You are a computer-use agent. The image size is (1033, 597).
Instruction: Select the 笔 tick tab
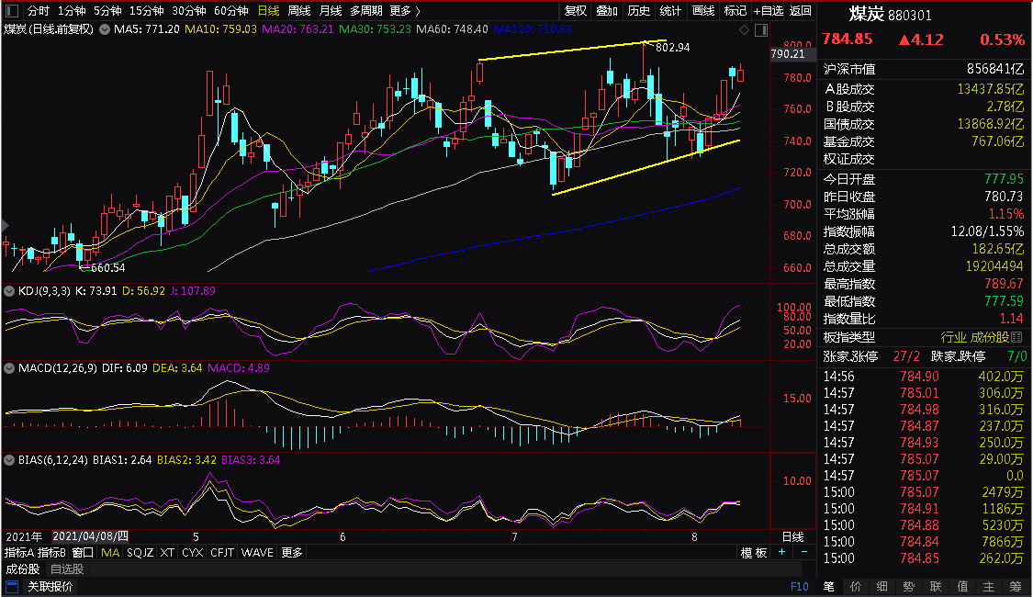[x=829, y=586]
